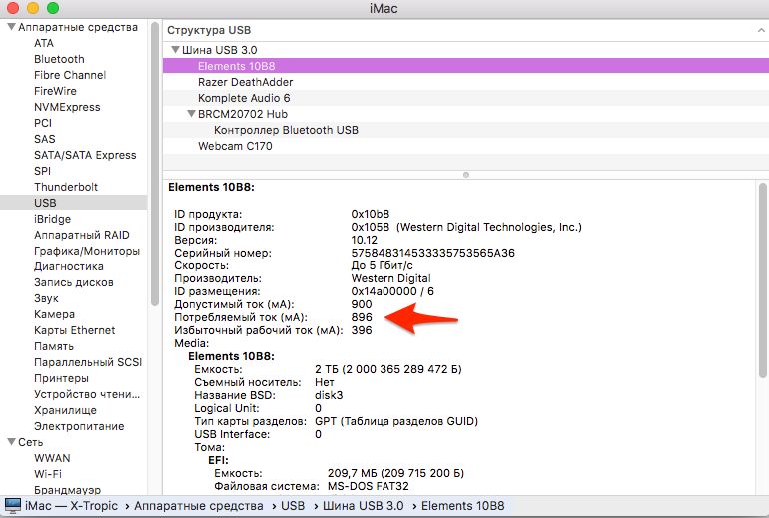Click USB breadcrumb in path bar
Screen dimensions: 769x518
tap(293, 506)
